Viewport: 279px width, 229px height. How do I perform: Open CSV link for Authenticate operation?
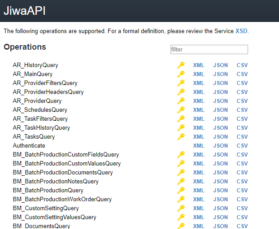(x=242, y=146)
